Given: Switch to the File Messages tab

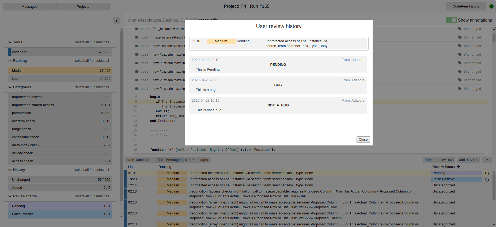Looking at the screenshot, I should point(169,160).
